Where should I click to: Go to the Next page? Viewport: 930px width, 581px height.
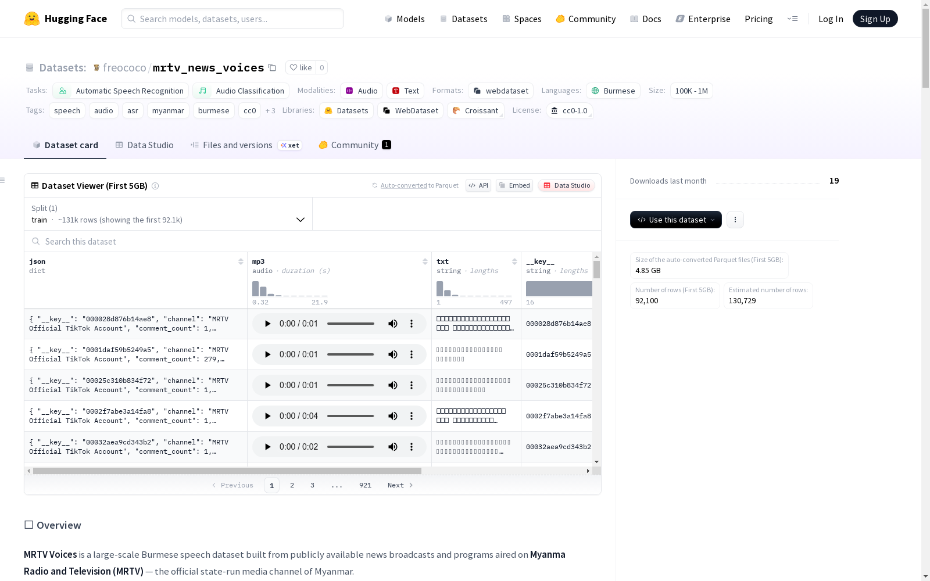point(400,485)
